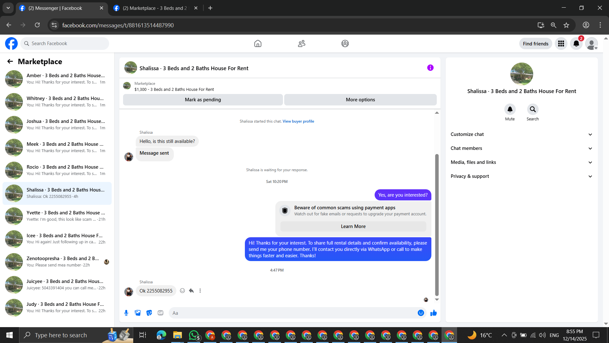609x343 pixels.
Task: Open the sticker picker icon
Action: (x=149, y=313)
